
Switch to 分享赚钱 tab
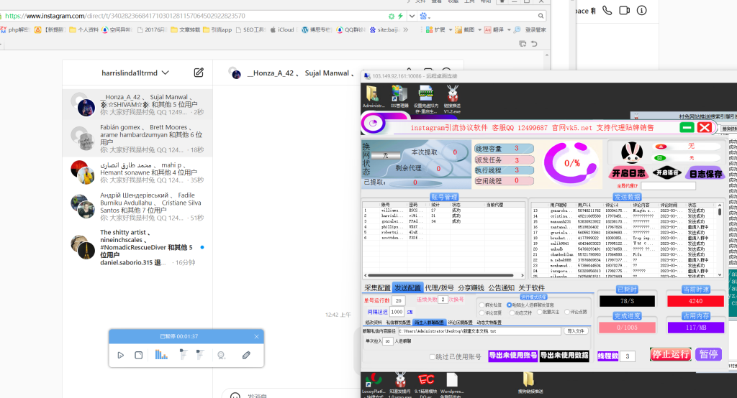(471, 287)
